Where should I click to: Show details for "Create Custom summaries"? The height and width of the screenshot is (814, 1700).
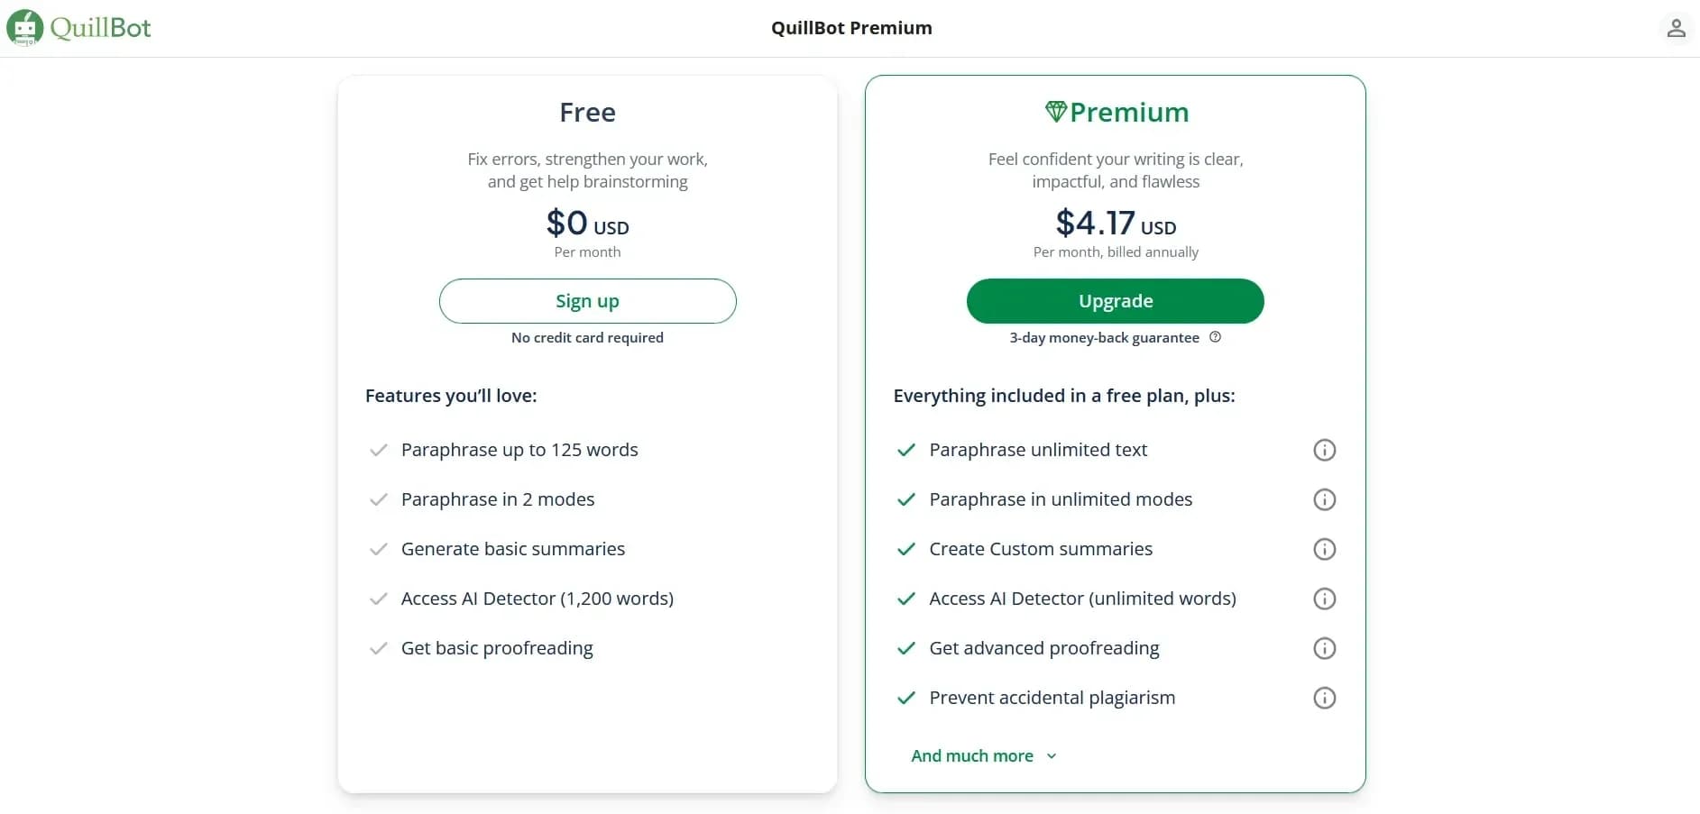point(1324,549)
